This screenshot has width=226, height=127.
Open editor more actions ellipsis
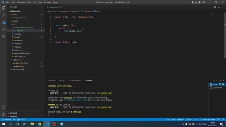pos(223,7)
